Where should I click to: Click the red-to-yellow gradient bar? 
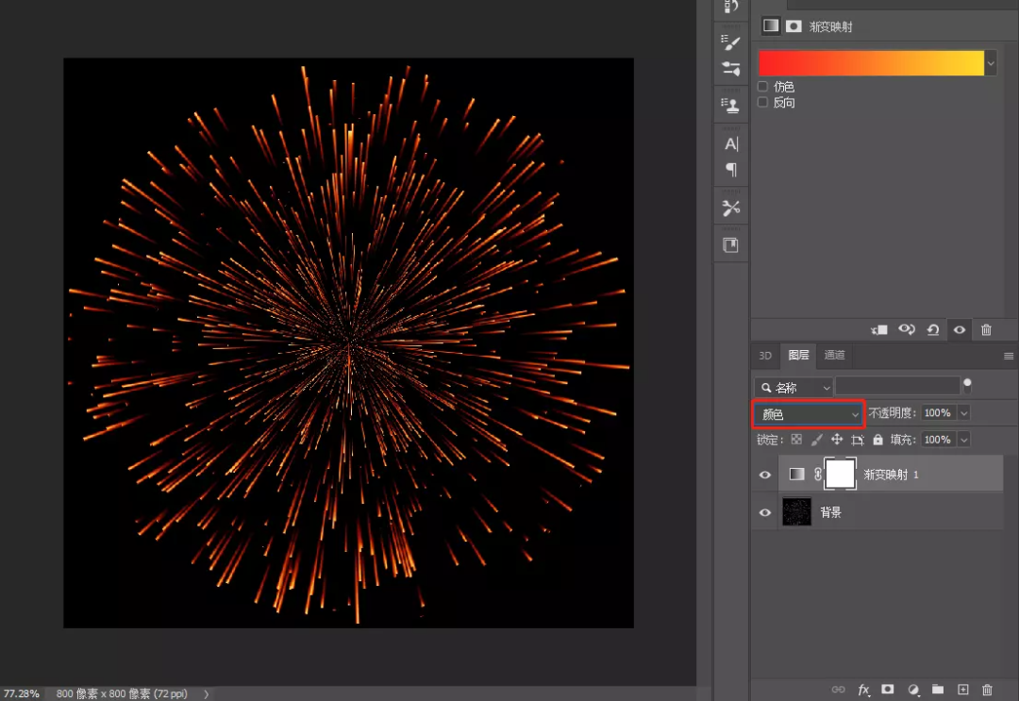pos(871,63)
